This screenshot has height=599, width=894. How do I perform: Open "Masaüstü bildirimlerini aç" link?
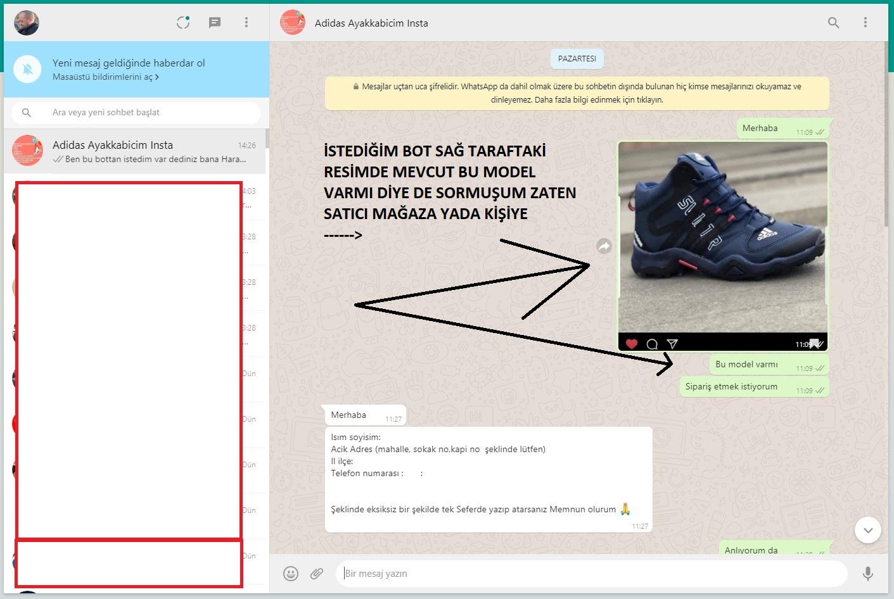point(106,77)
